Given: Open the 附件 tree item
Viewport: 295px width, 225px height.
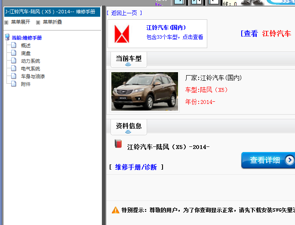Looking at the screenshot, I should click(26, 84).
